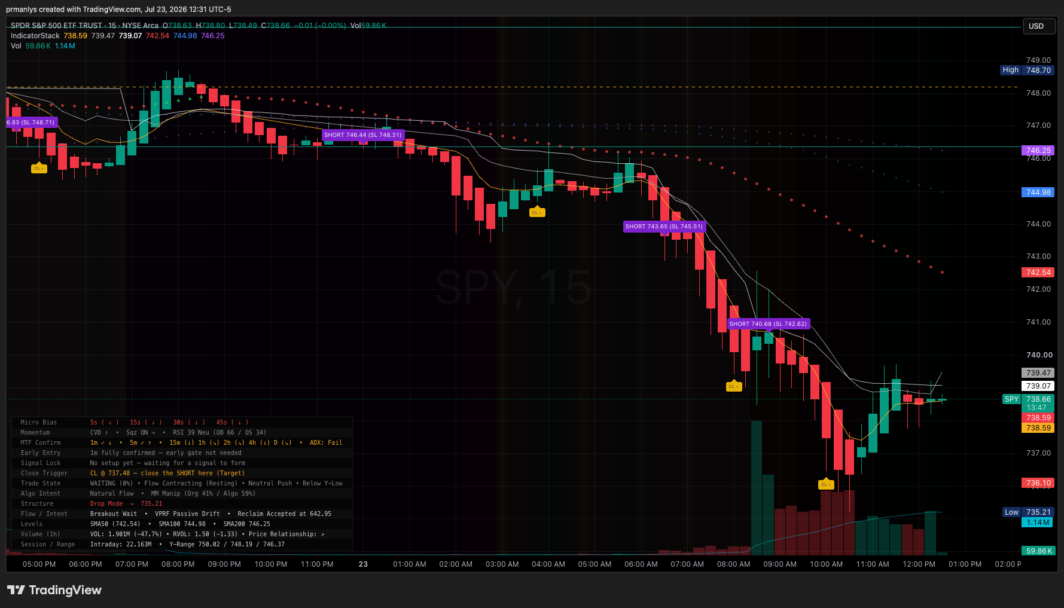Click the purple 746.25 price tag
The width and height of the screenshot is (1064, 608).
tap(1038, 151)
